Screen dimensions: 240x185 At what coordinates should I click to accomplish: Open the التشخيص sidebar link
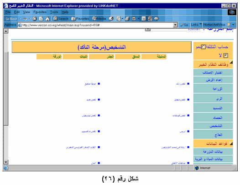pyautogui.click(x=216, y=126)
